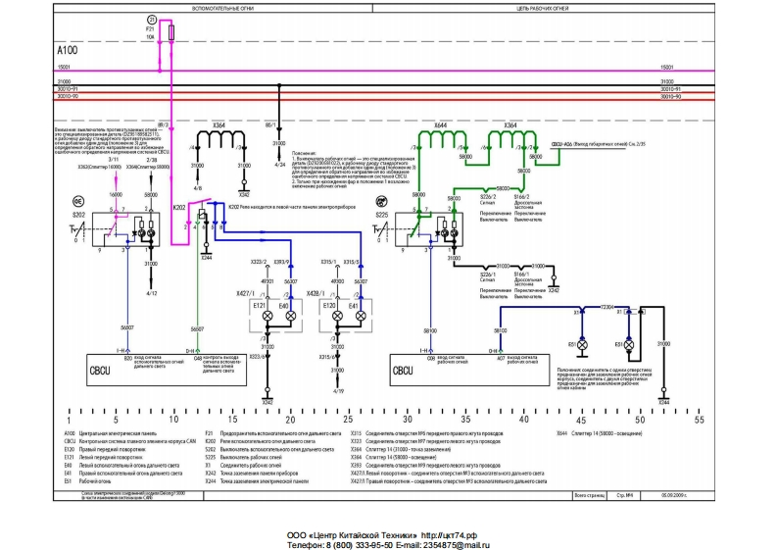
Task: Click the E120 lamp symbol
Action: point(338,318)
